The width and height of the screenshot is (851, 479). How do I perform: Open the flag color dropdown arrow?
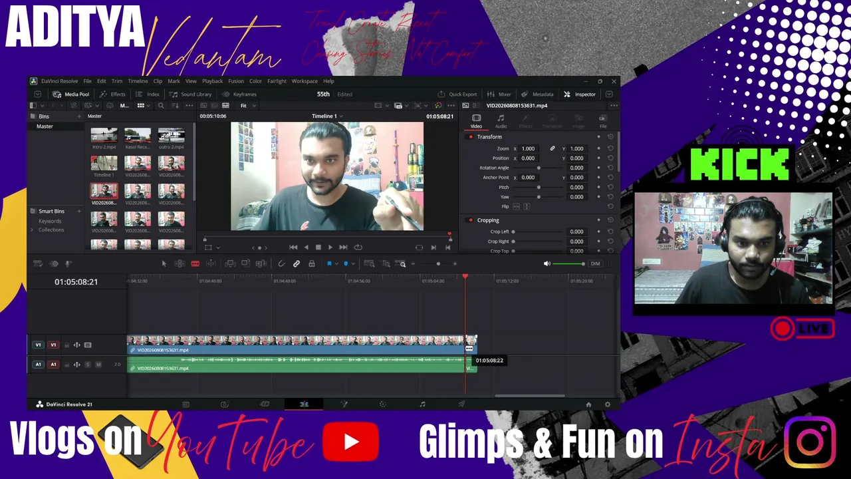point(336,264)
